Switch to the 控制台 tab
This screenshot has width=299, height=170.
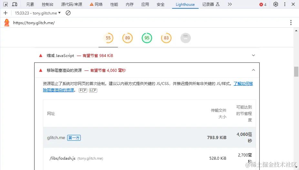pyautogui.click(x=47, y=5)
